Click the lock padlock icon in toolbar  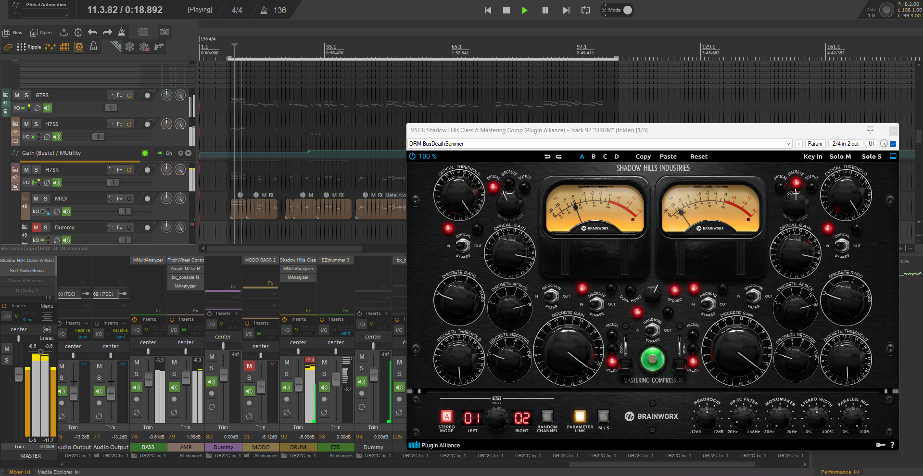click(94, 46)
